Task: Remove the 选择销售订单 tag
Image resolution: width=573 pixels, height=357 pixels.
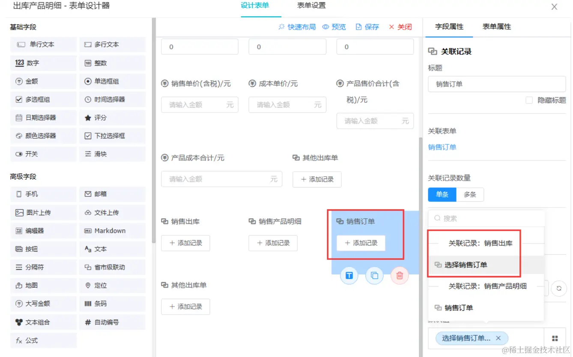Action: (x=498, y=338)
